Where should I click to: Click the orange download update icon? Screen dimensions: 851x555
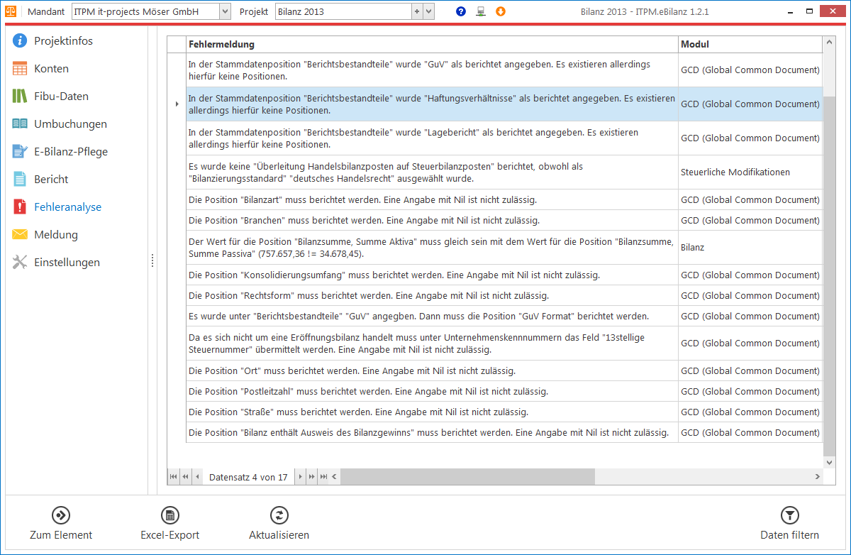pyautogui.click(x=501, y=11)
